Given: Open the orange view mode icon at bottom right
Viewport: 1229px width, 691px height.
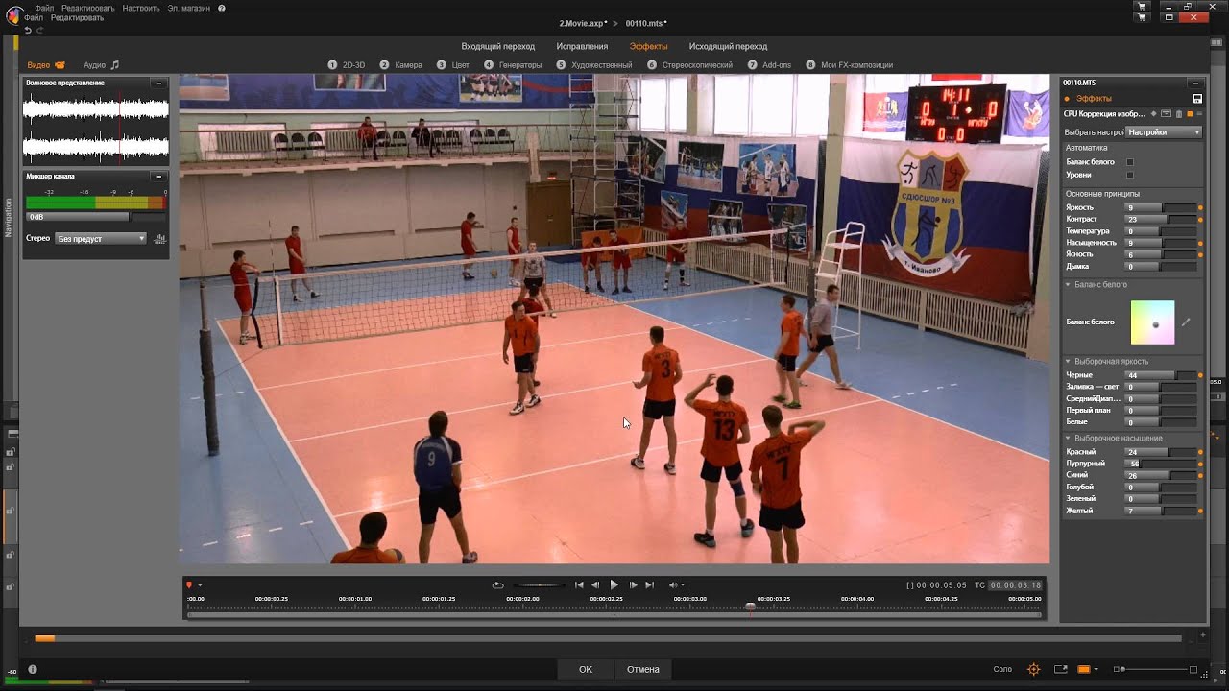Looking at the screenshot, I should (x=1084, y=669).
